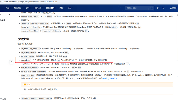Viewport: 178px width, 100px height.
Task: Select the undo_retention code label
Action: pyautogui.click(x=28, y=75)
